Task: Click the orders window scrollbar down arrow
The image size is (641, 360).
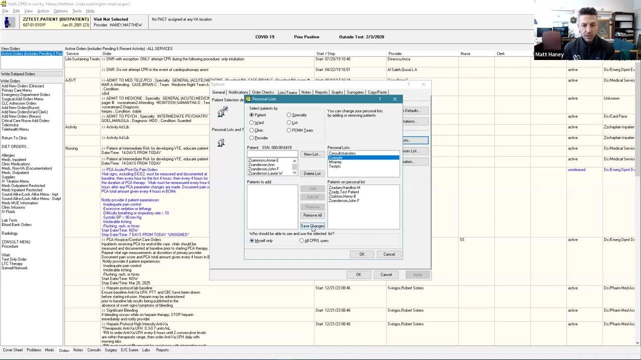Action: pyautogui.click(x=637, y=343)
